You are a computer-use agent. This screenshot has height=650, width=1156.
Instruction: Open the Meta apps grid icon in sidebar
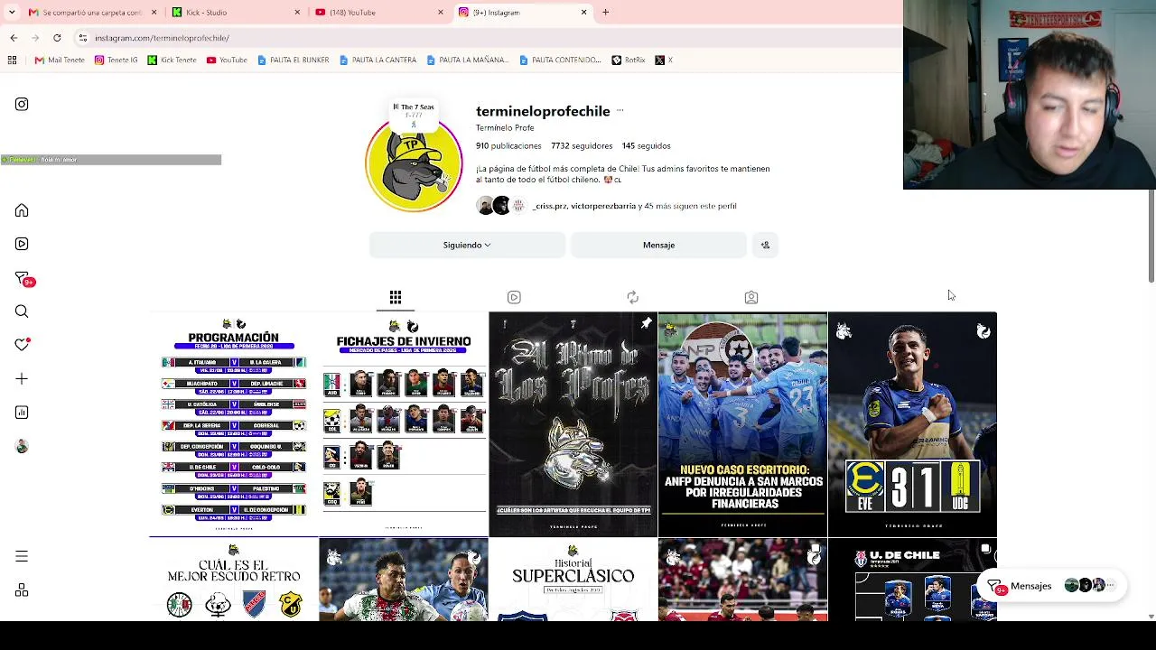pos(22,590)
